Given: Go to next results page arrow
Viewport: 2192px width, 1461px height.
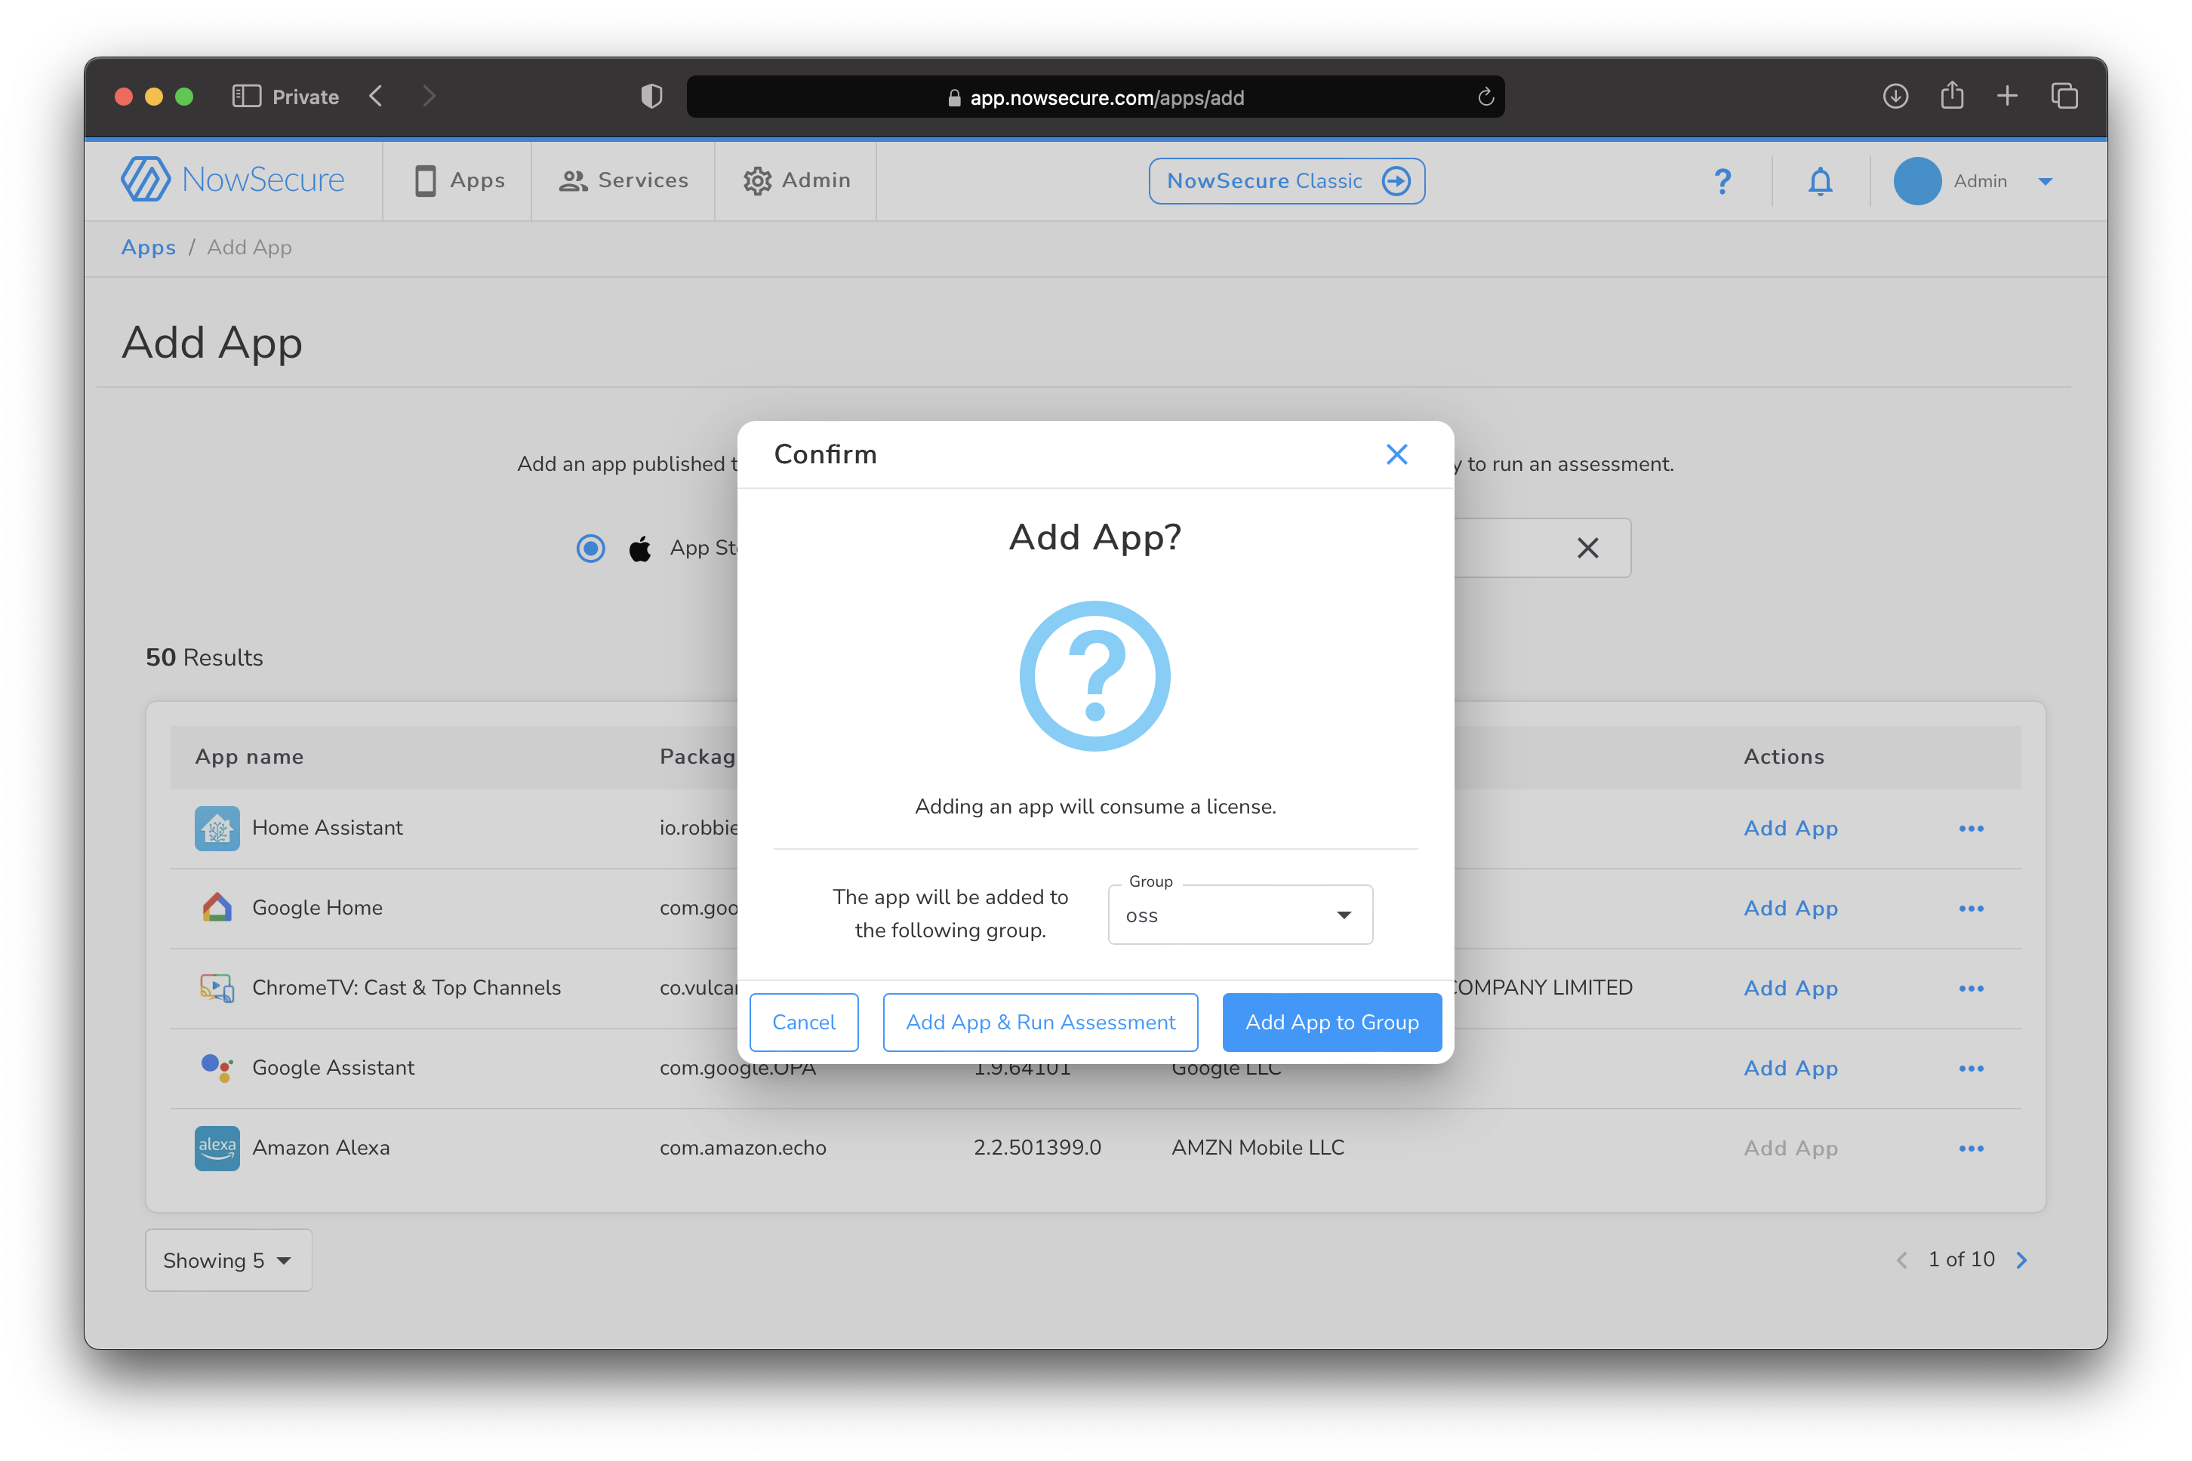Looking at the screenshot, I should tap(2021, 1261).
